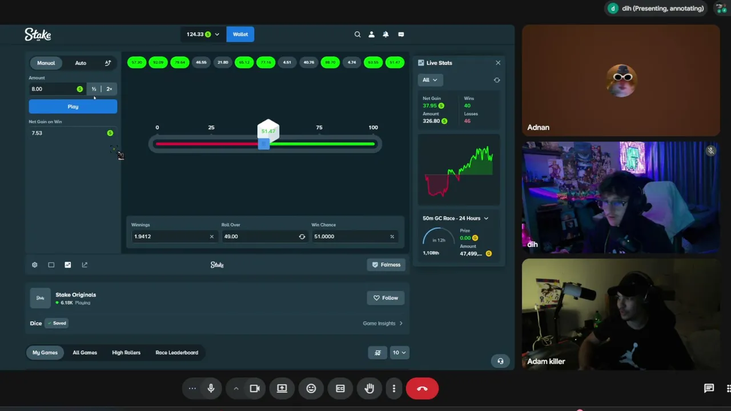Image resolution: width=731 pixels, height=411 pixels.
Task: Toggle the ghost mode icon beside the 10 dropdown
Action: click(x=377, y=353)
